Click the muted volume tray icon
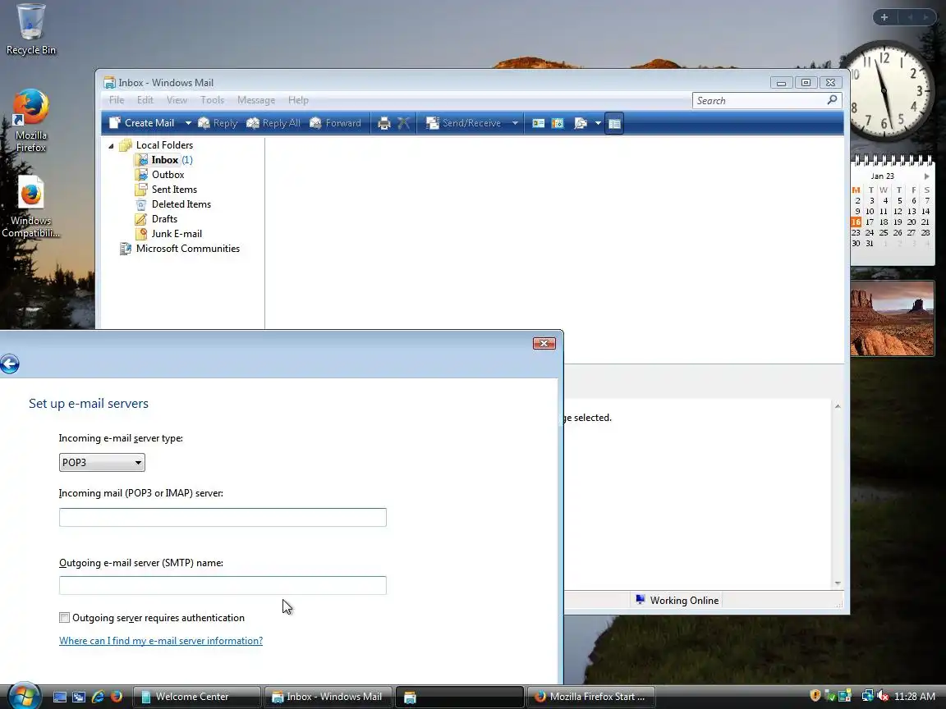 (883, 697)
